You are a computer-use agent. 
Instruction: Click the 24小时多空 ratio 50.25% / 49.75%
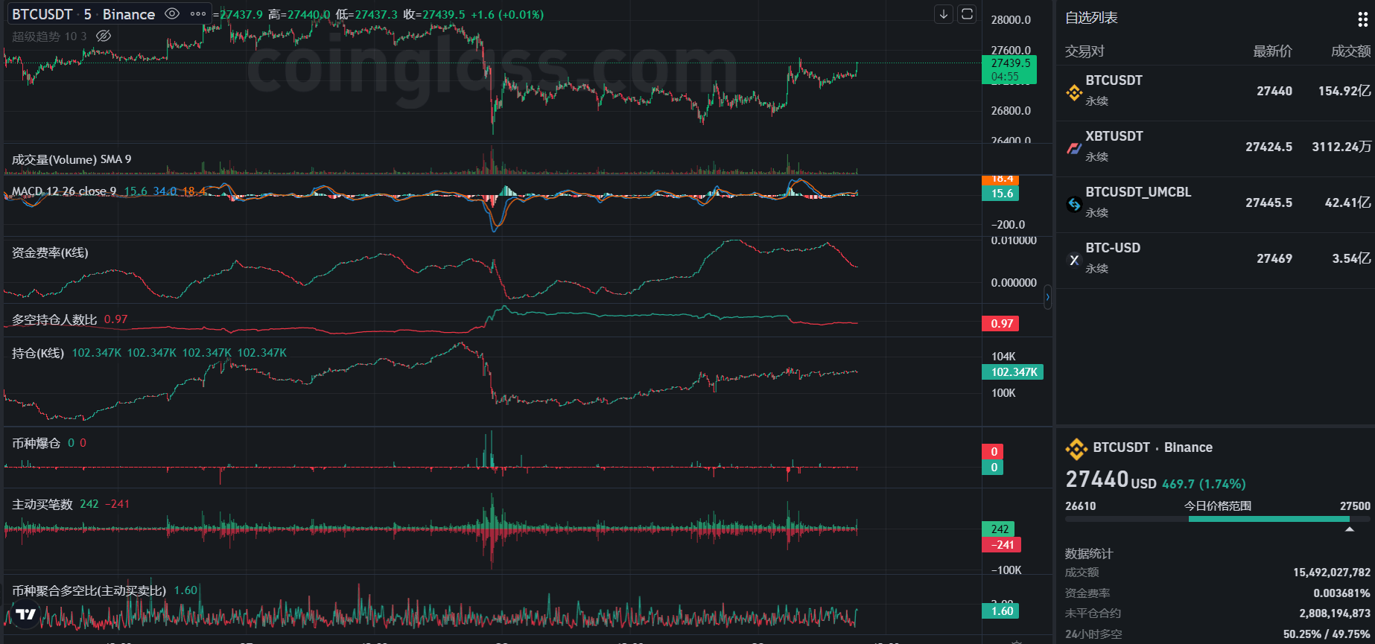pos(1327,634)
